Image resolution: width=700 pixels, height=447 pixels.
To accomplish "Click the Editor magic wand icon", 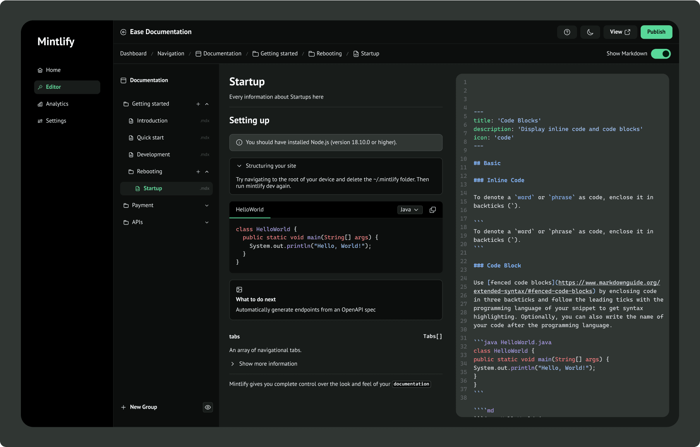I will click(40, 87).
